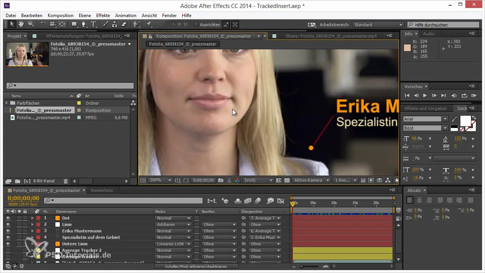Play the preview in Vorschau panel
This screenshot has height=273, width=485.
pyautogui.click(x=425, y=96)
